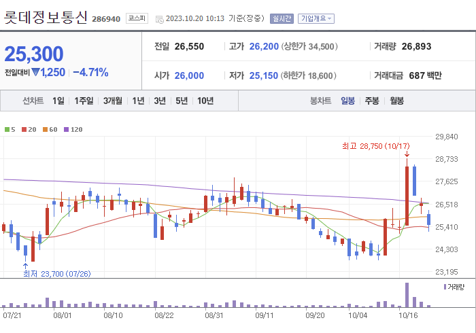The image size is (476, 333).
Task: Click the orange 60-day moving average legend
Action: (x=50, y=130)
